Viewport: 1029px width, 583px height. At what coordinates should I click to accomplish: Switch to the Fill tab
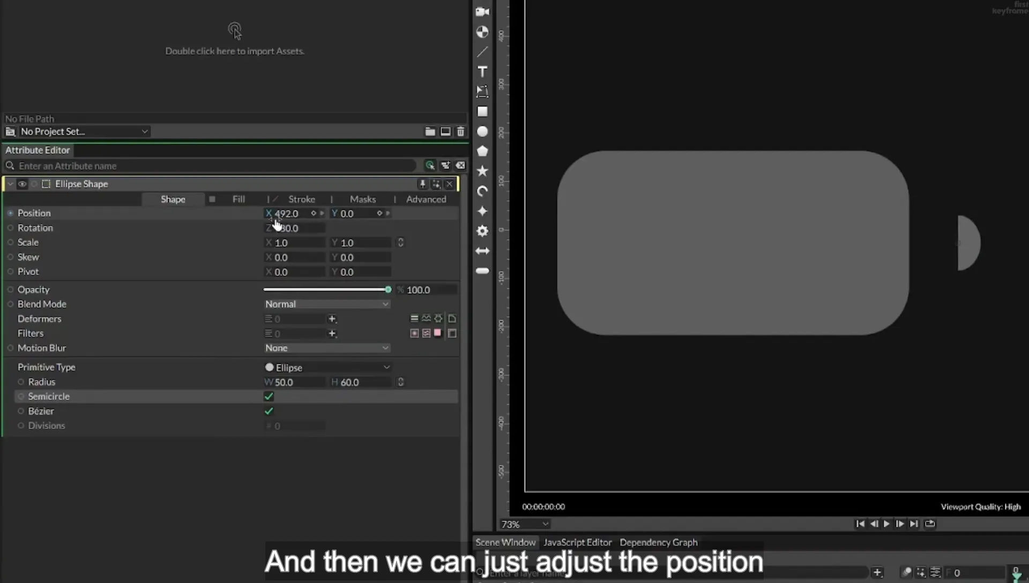pos(238,199)
